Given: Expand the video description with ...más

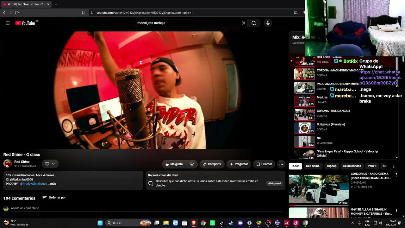Looking at the screenshot, I should pyautogui.click(x=52, y=184).
